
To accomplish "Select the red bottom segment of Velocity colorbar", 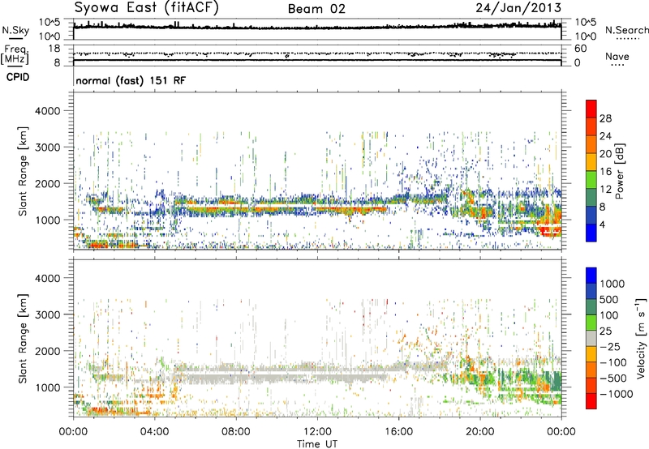I will point(591,401).
